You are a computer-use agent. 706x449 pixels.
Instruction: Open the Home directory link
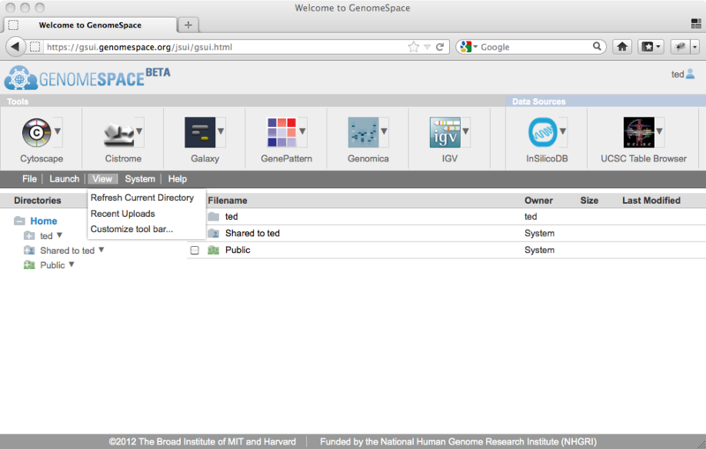43,221
